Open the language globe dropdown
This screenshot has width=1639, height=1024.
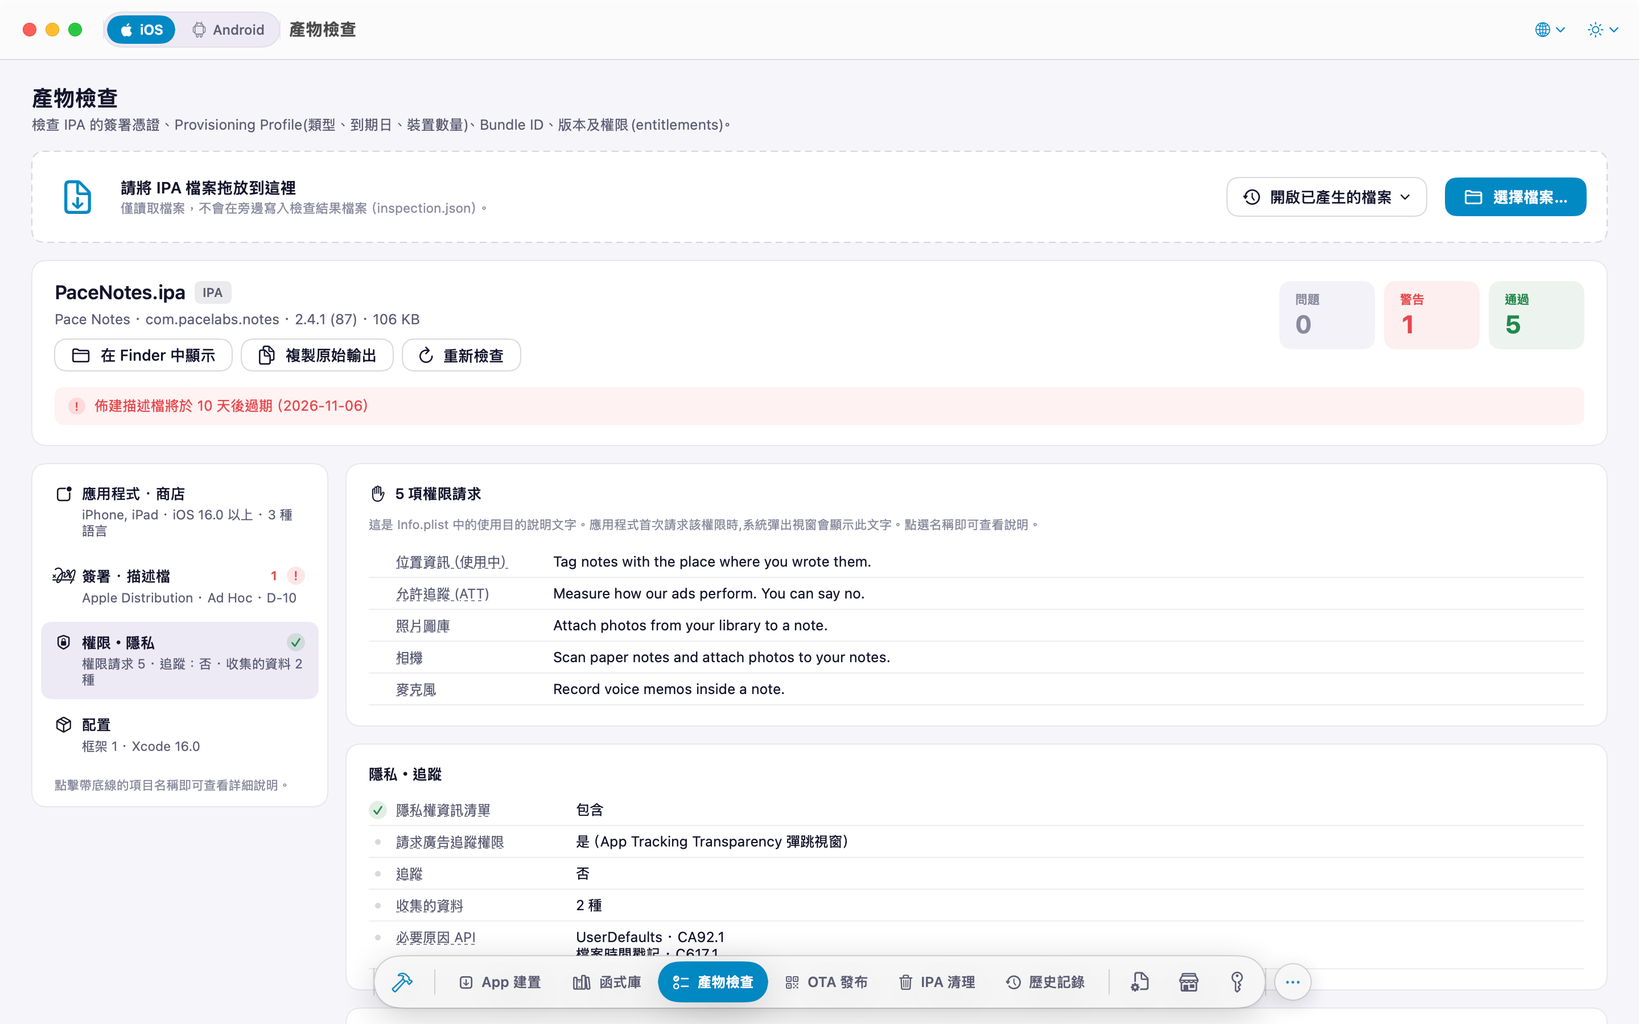pyautogui.click(x=1550, y=30)
